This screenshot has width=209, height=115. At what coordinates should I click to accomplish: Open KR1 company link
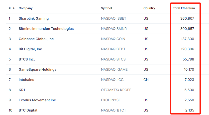pos(22,90)
